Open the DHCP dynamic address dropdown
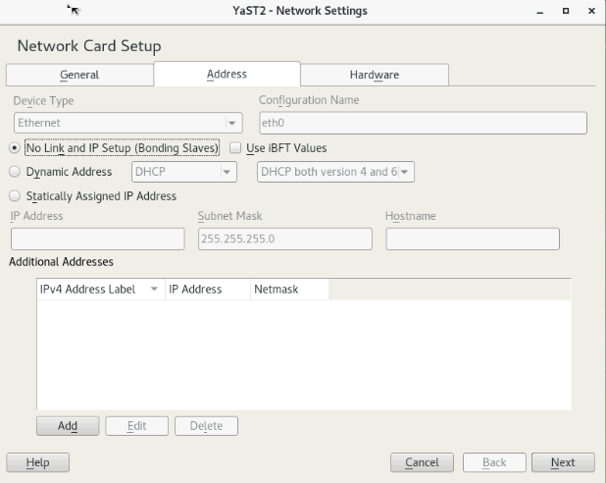The height and width of the screenshot is (483, 606). click(184, 172)
